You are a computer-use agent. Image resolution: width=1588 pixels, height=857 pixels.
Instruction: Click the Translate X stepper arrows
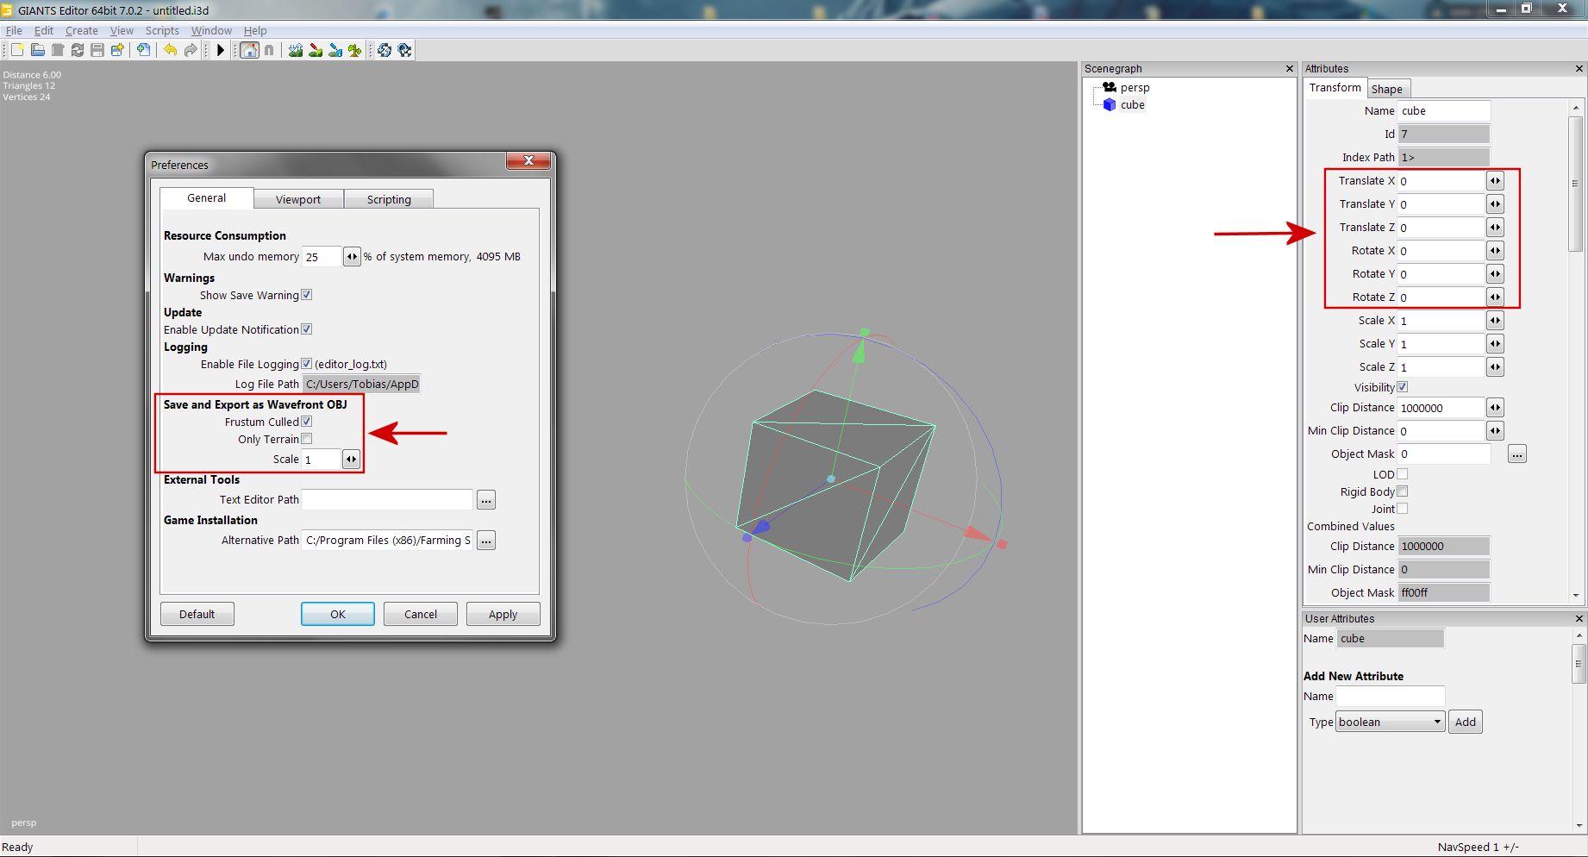click(x=1495, y=181)
